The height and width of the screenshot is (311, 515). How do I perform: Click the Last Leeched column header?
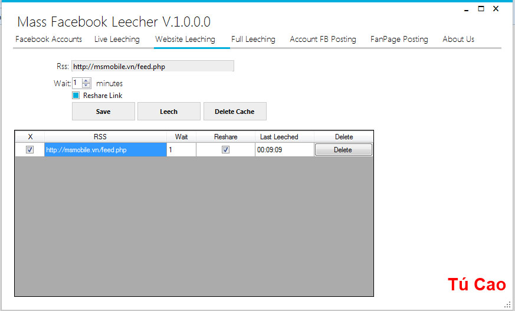284,137
